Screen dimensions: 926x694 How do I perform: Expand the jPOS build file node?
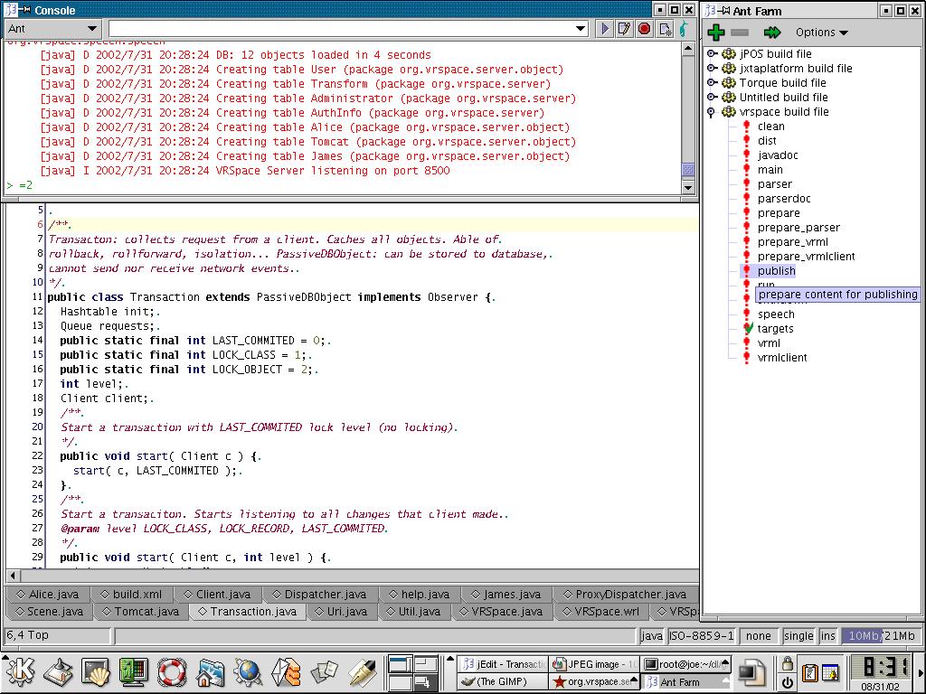click(712, 54)
